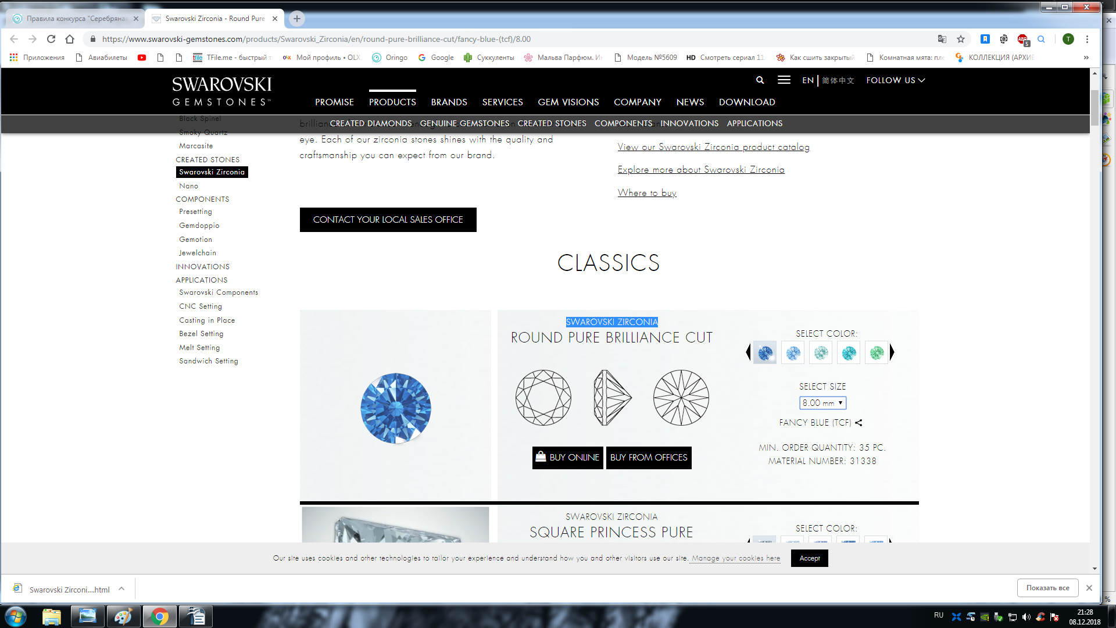This screenshot has width=1116, height=628.
Task: Click the browser back arrow
Action: tap(14, 39)
